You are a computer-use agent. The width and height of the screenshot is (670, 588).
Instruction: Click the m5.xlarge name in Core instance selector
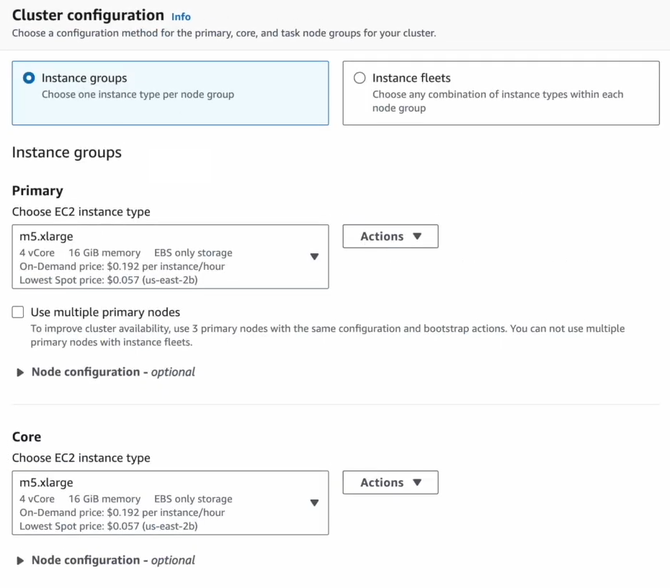coord(46,482)
